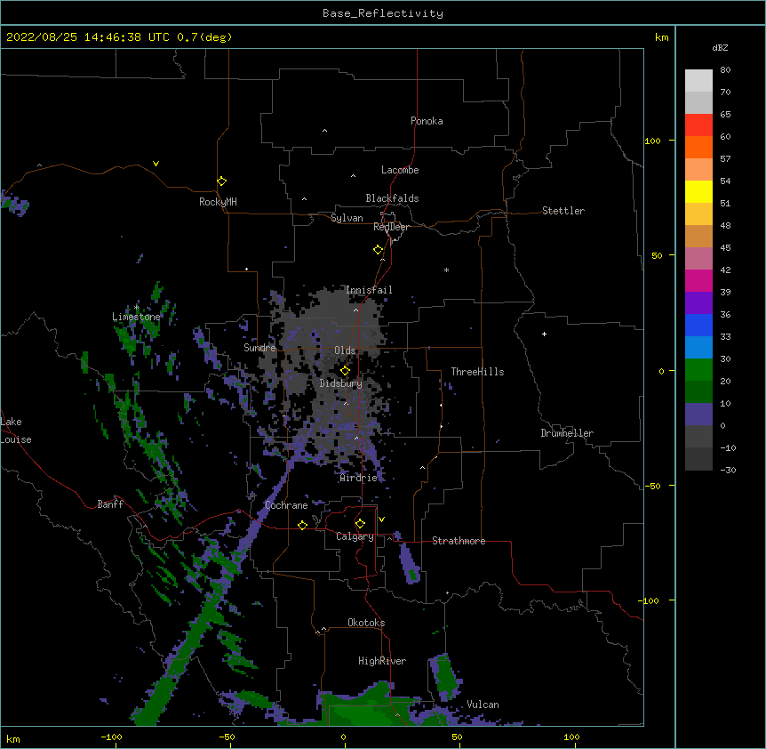Screen dimensions: 766x749
Task: Click the Strathmore city label
Action: click(459, 541)
